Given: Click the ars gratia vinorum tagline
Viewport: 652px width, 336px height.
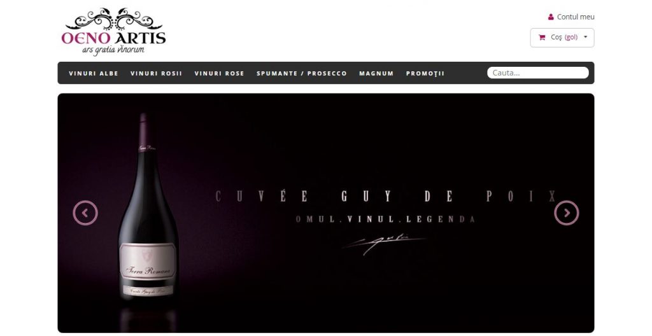Looking at the screenshot, I should tap(113, 50).
